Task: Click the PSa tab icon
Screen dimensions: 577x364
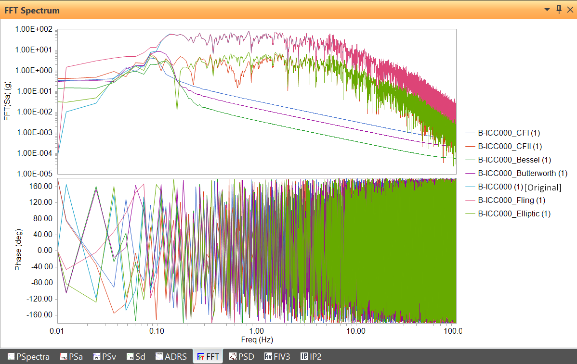Action: pyautogui.click(x=64, y=357)
